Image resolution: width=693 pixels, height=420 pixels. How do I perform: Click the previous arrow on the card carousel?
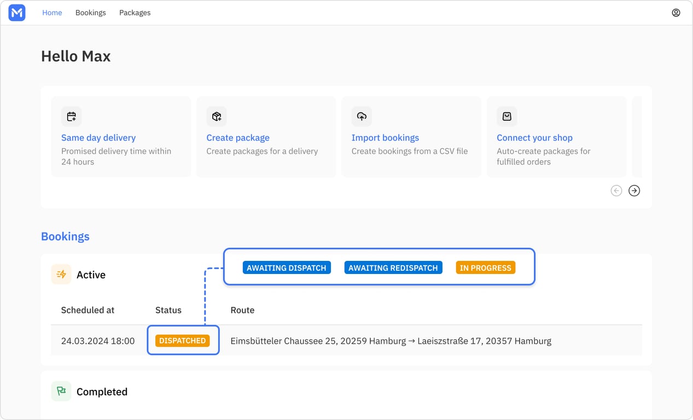616,191
